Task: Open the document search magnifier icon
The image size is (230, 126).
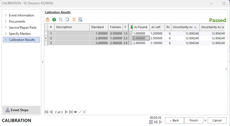Action: pyautogui.click(x=81, y=19)
